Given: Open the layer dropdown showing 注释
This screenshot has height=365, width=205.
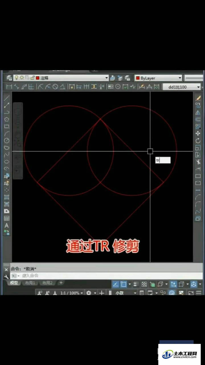Looking at the screenshot, I should coord(61,78).
